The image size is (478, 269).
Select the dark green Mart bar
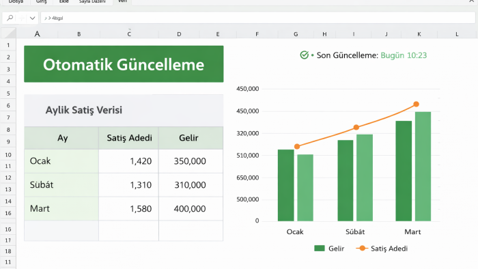coord(404,171)
